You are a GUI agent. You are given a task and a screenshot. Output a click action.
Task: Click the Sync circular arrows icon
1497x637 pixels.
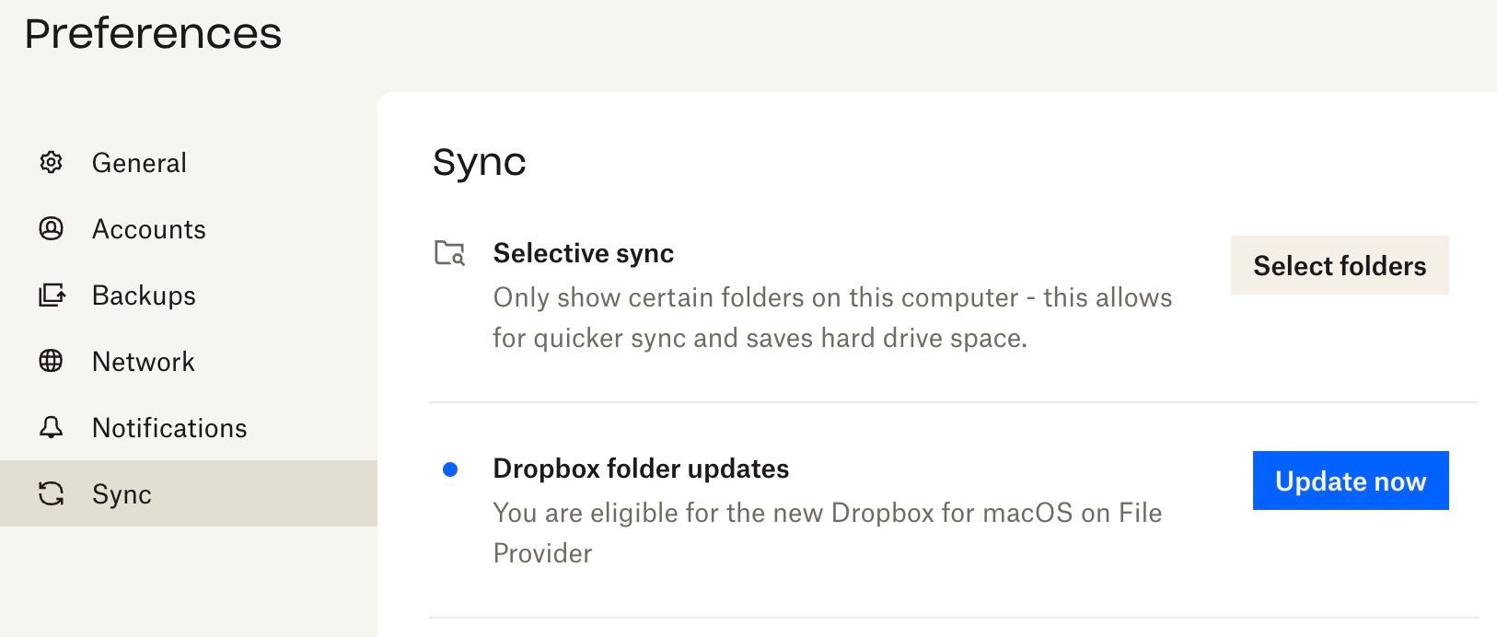51,494
